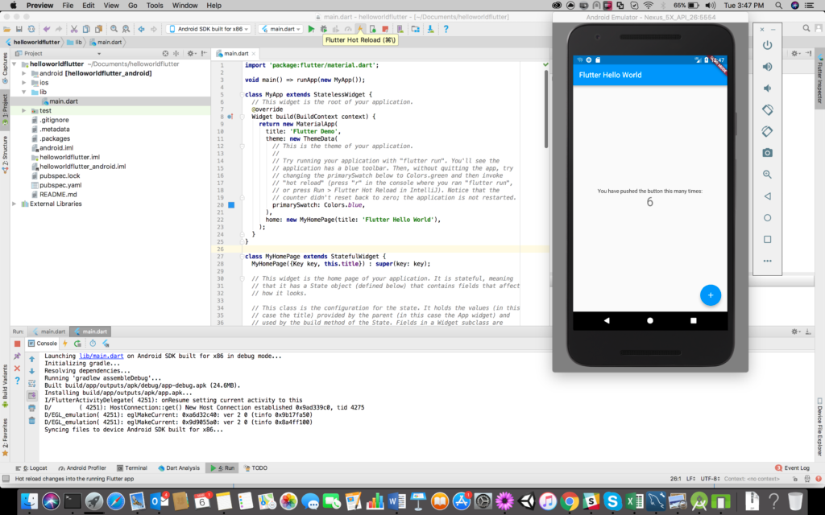Click the Undo arrow icon
This screenshot has height=515, width=825.
[x=46, y=29]
